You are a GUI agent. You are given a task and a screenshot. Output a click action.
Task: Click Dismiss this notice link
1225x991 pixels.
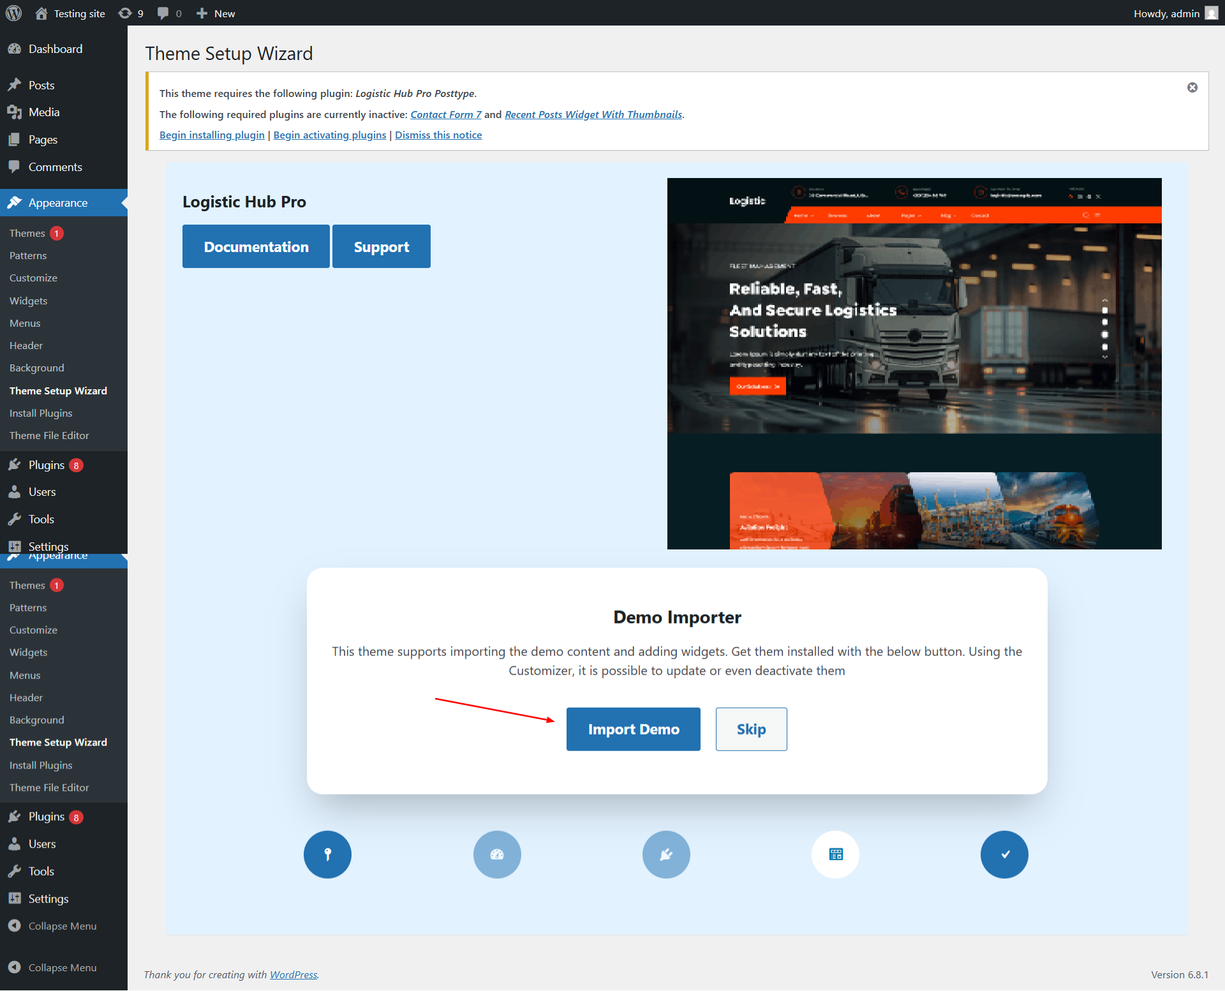(438, 135)
